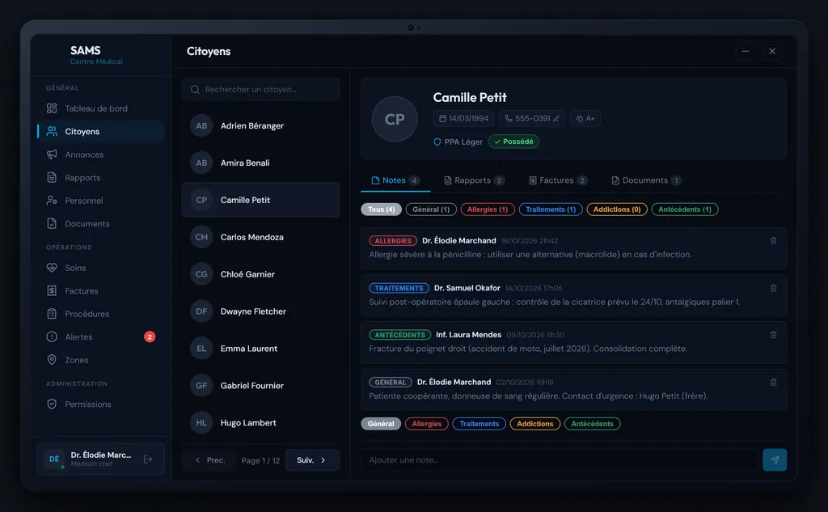Edit phone number 555-0391 with pencil icon
The width and height of the screenshot is (828, 512).
tap(556, 118)
